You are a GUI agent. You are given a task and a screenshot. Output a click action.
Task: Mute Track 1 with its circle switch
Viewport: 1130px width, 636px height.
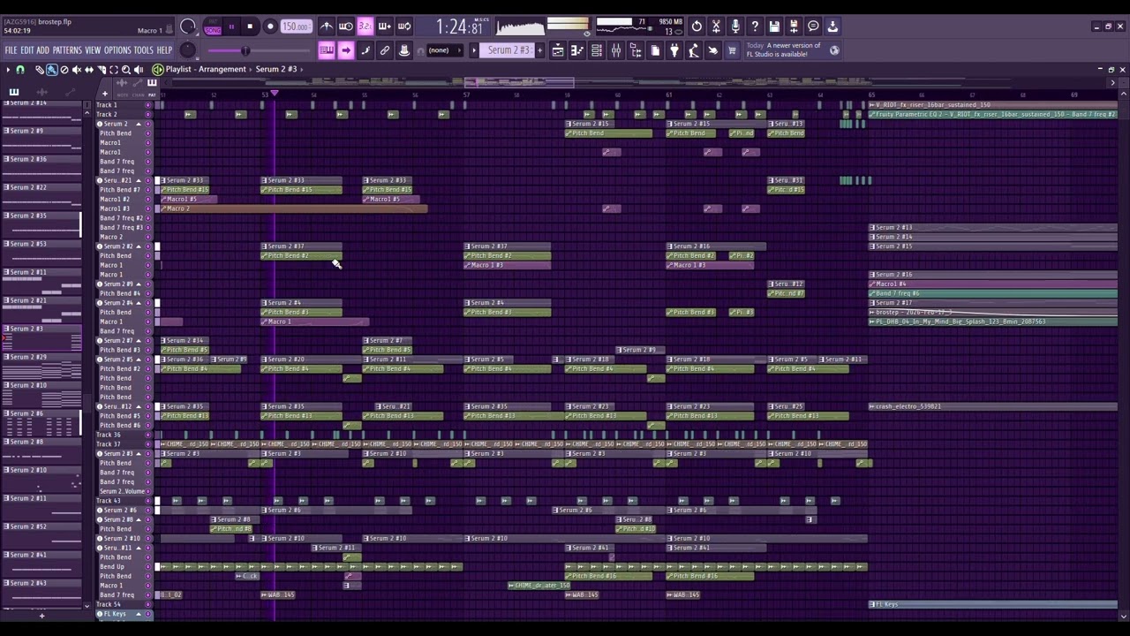147,104
